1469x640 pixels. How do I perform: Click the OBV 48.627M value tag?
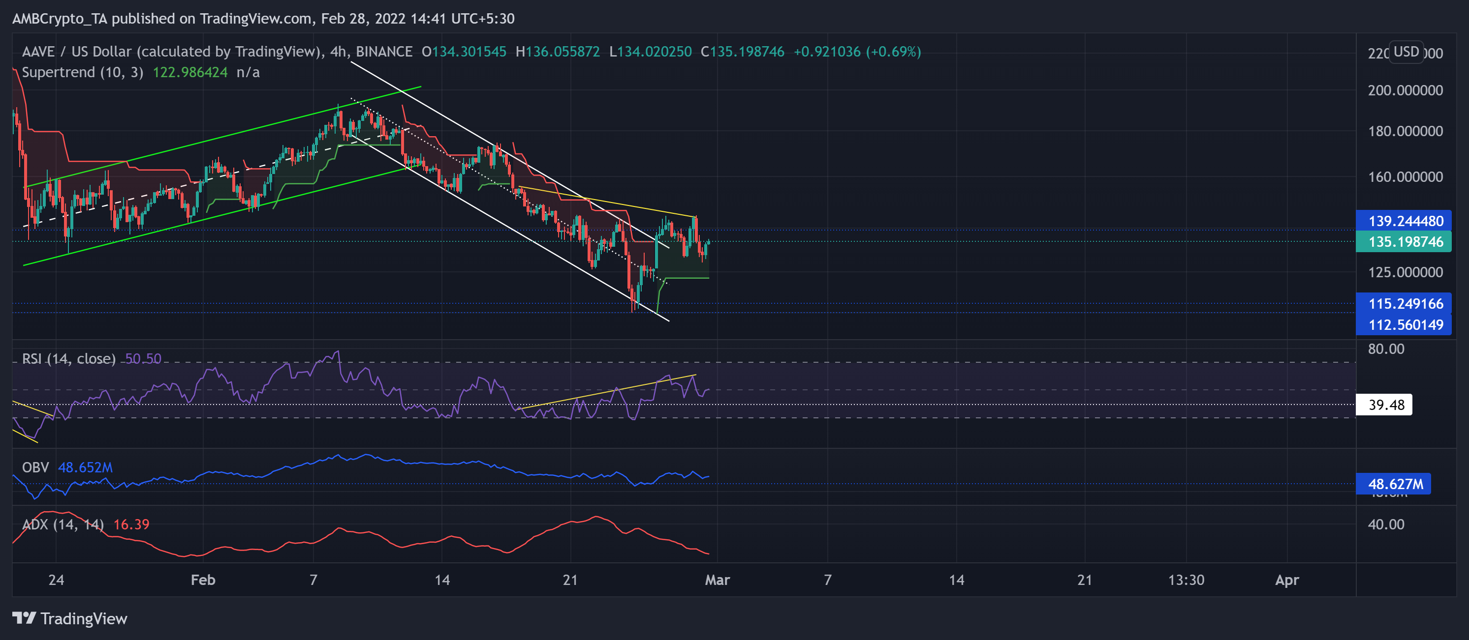click(1395, 484)
